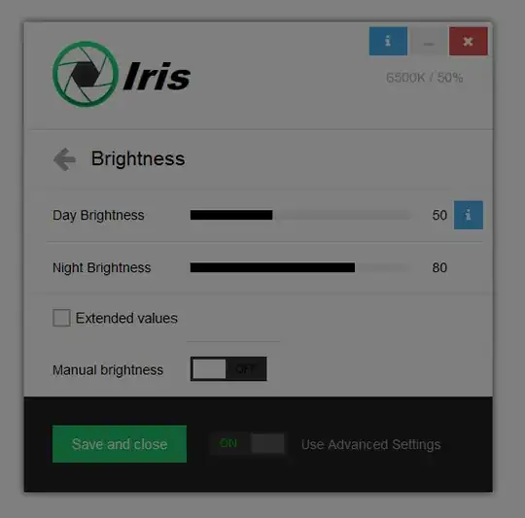Close Iris with the red X button
Viewport: 525px width, 518px height.
[468, 41]
